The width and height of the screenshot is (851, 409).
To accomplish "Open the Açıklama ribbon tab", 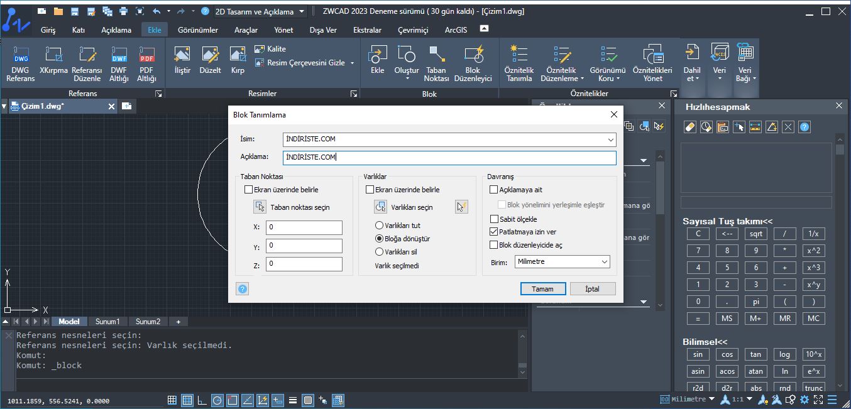I will 116,30.
